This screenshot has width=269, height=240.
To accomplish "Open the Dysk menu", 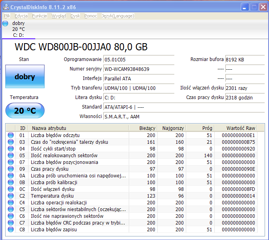I will pos(75,16).
